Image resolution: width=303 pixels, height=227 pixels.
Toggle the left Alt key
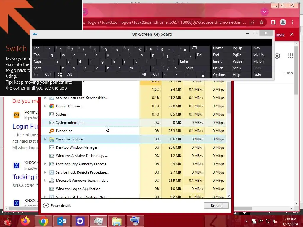pyautogui.click(x=70, y=74)
